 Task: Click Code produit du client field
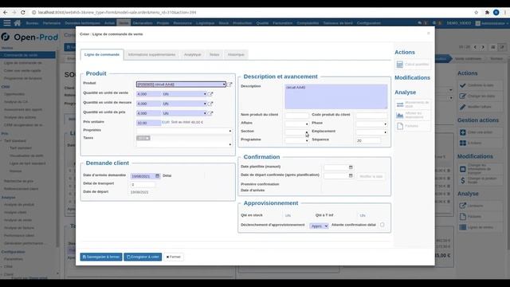coord(371,116)
